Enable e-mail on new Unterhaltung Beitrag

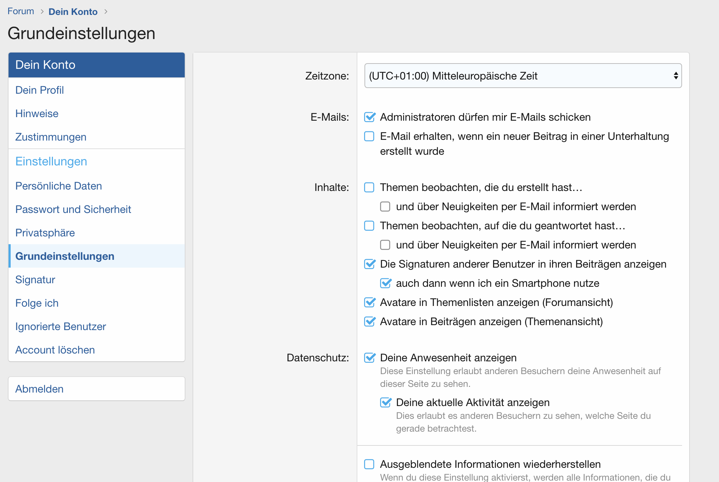tap(369, 136)
